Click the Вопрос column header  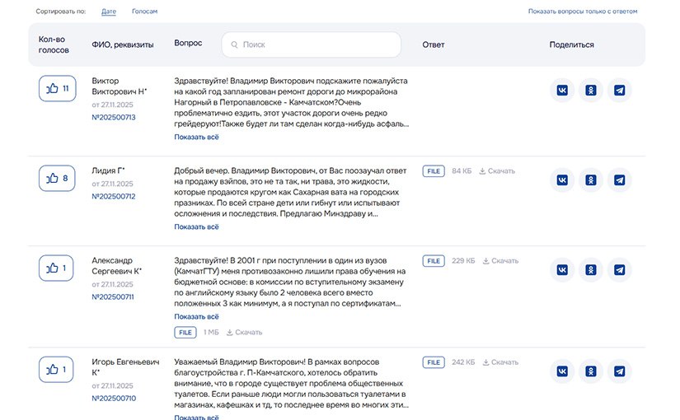[x=188, y=43]
